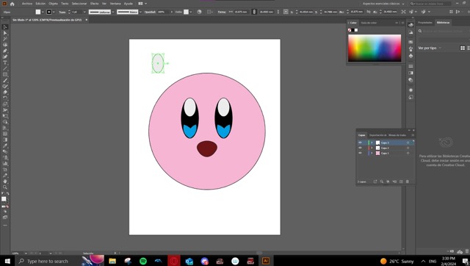The width and height of the screenshot is (470, 266).
Task: Open the stroke color dropdown in control bar
Action: click(54, 12)
